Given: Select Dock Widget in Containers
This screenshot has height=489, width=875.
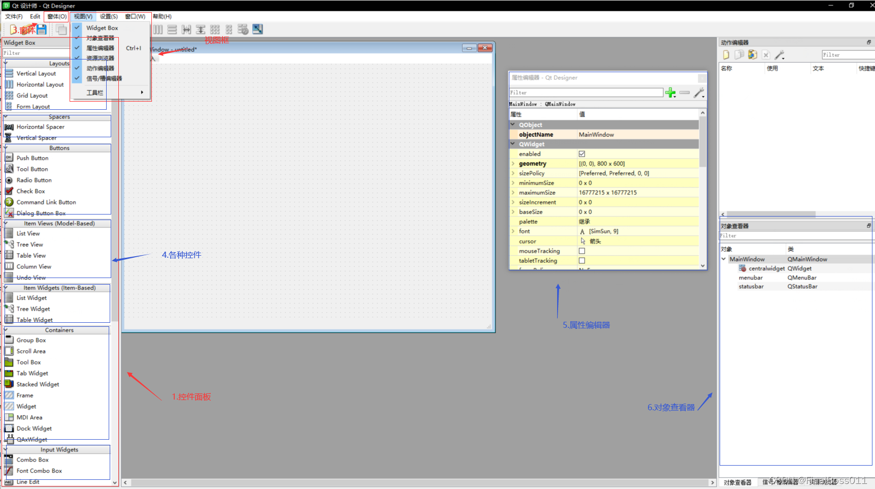Looking at the screenshot, I should (x=34, y=429).
